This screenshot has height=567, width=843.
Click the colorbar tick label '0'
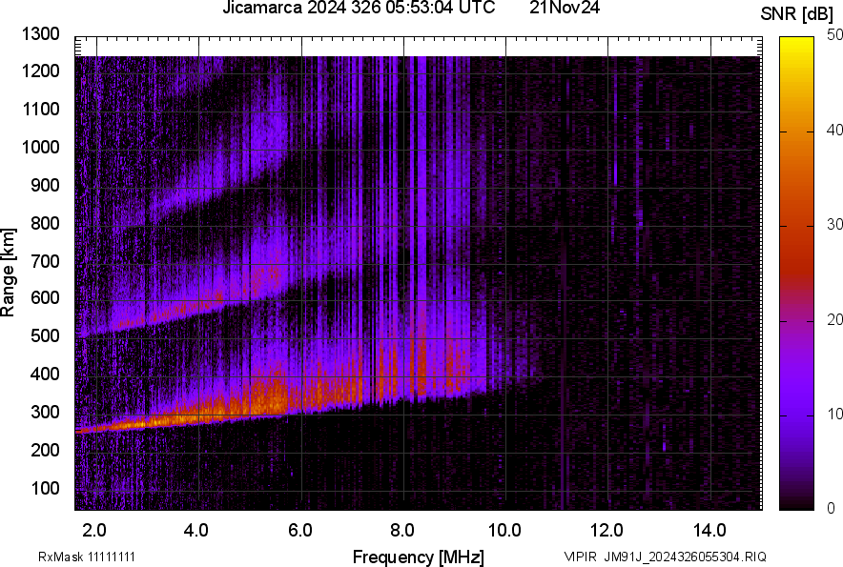(x=832, y=508)
